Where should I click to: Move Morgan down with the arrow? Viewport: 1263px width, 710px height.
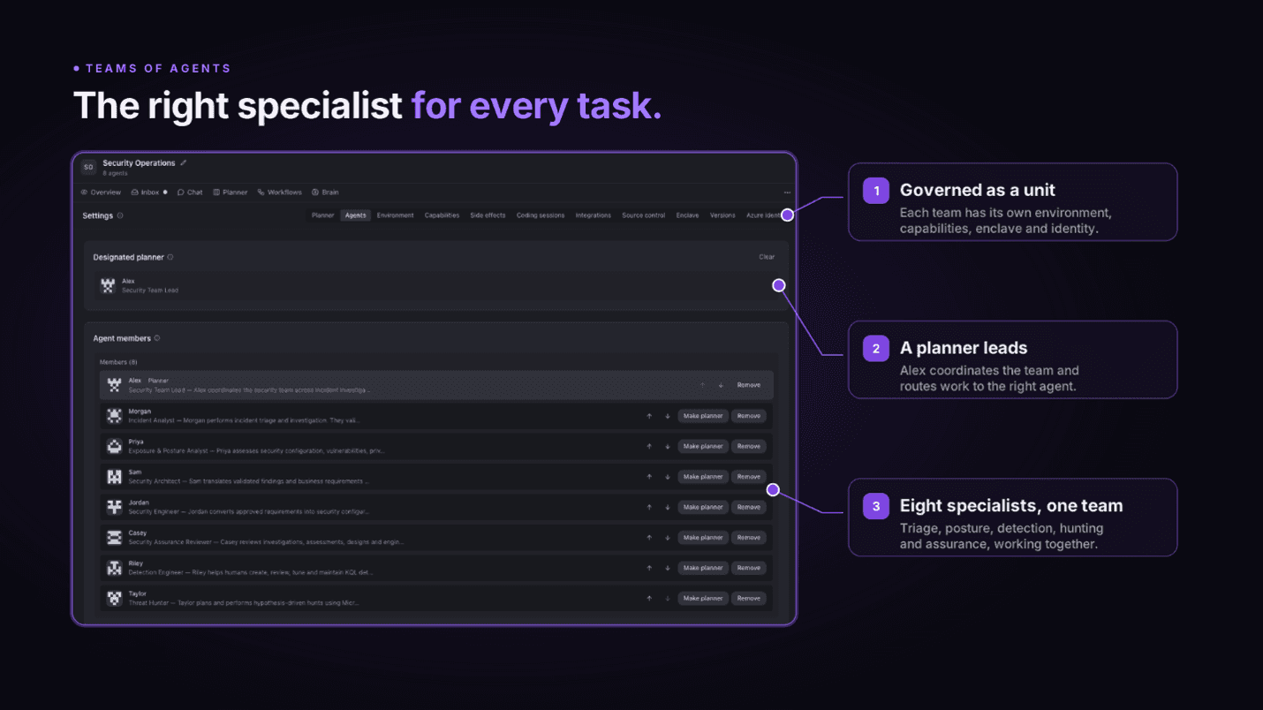[x=668, y=416]
